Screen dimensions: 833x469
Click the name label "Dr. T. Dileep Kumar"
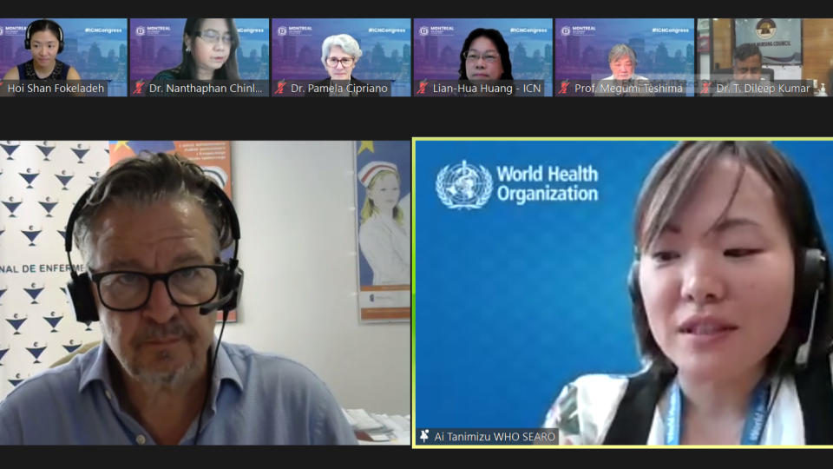point(763,89)
